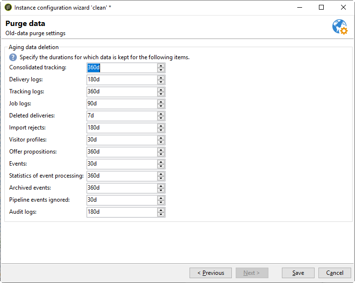The width and height of the screenshot is (355, 283).
Task: Click the Pipeline events ignored field
Action: point(122,200)
